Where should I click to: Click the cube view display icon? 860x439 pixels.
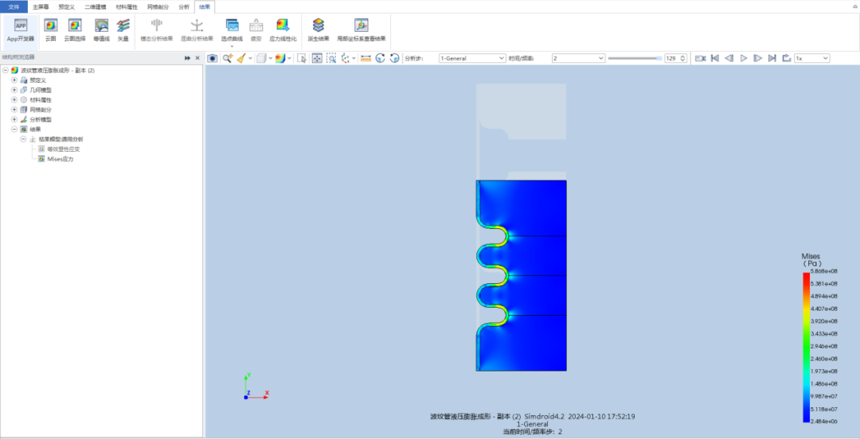262,58
